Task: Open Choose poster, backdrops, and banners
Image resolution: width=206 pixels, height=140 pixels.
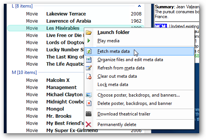Action: [x=139, y=95]
